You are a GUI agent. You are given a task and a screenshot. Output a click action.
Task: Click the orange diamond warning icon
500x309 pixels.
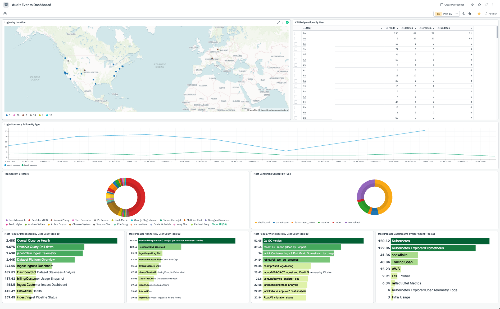tap(479, 14)
